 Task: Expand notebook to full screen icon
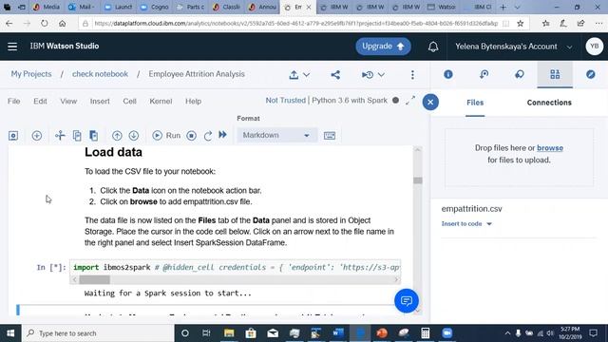click(x=410, y=101)
